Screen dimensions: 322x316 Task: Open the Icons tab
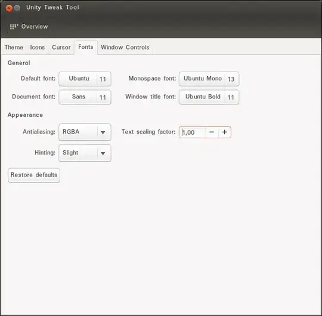37,47
